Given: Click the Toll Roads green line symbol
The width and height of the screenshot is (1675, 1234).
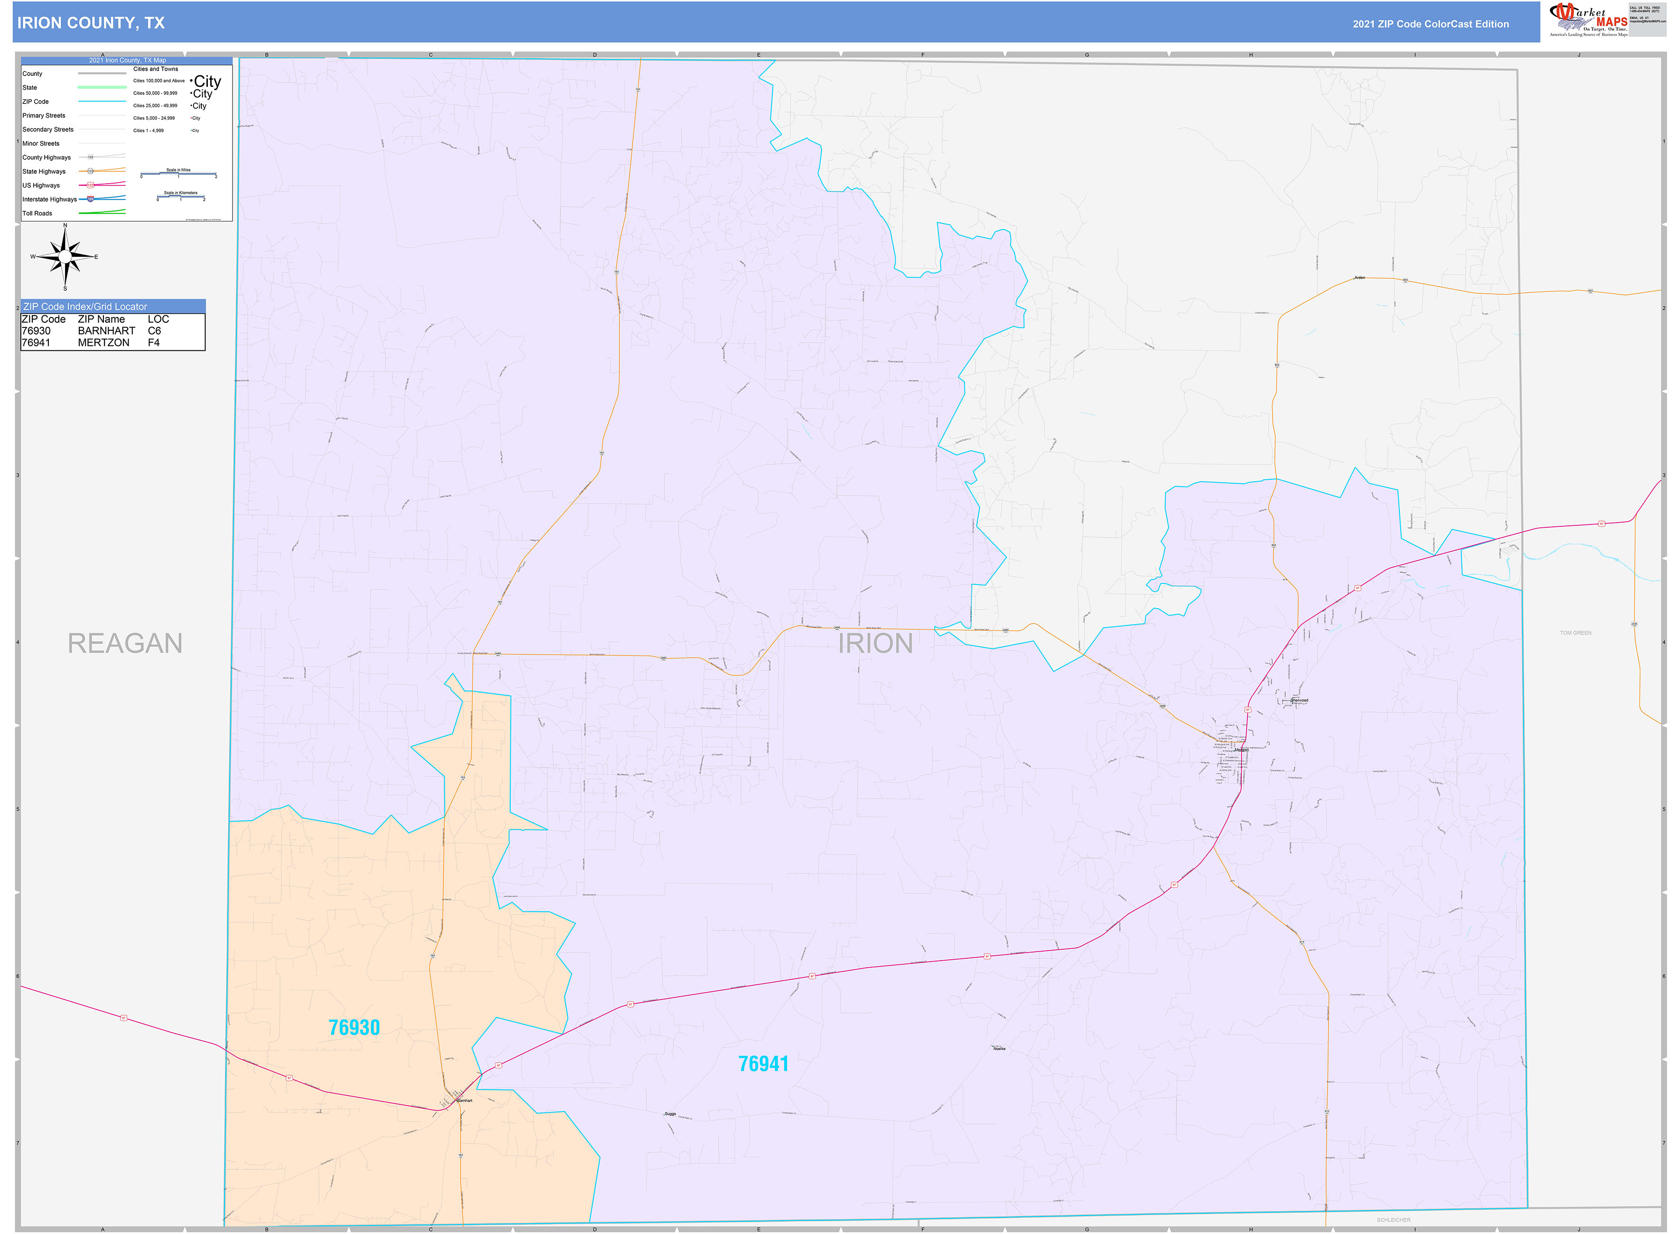Looking at the screenshot, I should (103, 213).
